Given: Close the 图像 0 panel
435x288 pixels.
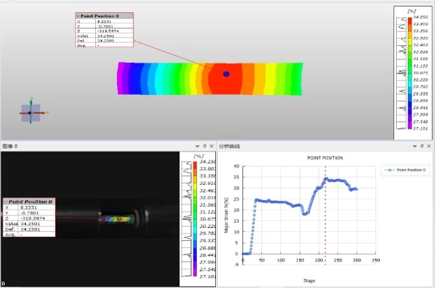Looking at the screenshot, I should [212, 146].
